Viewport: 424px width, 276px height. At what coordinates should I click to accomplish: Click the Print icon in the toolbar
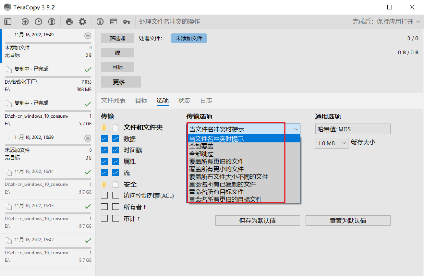(x=69, y=22)
